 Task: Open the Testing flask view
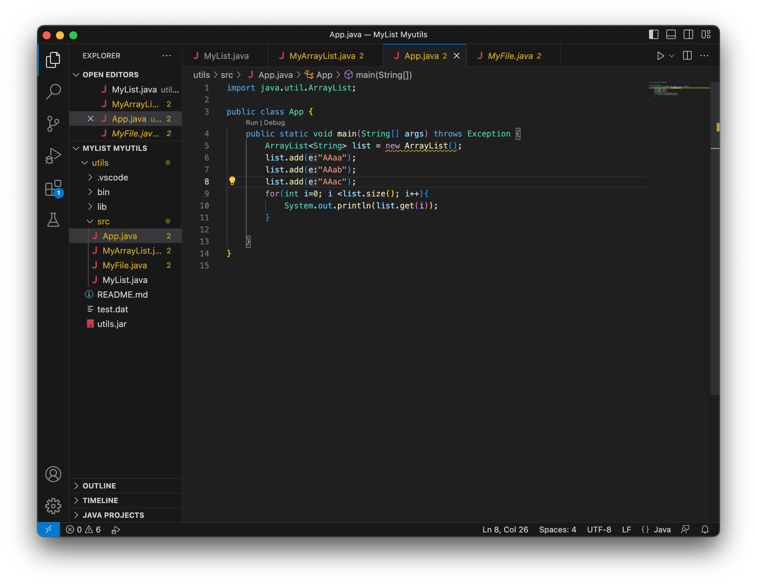53,220
